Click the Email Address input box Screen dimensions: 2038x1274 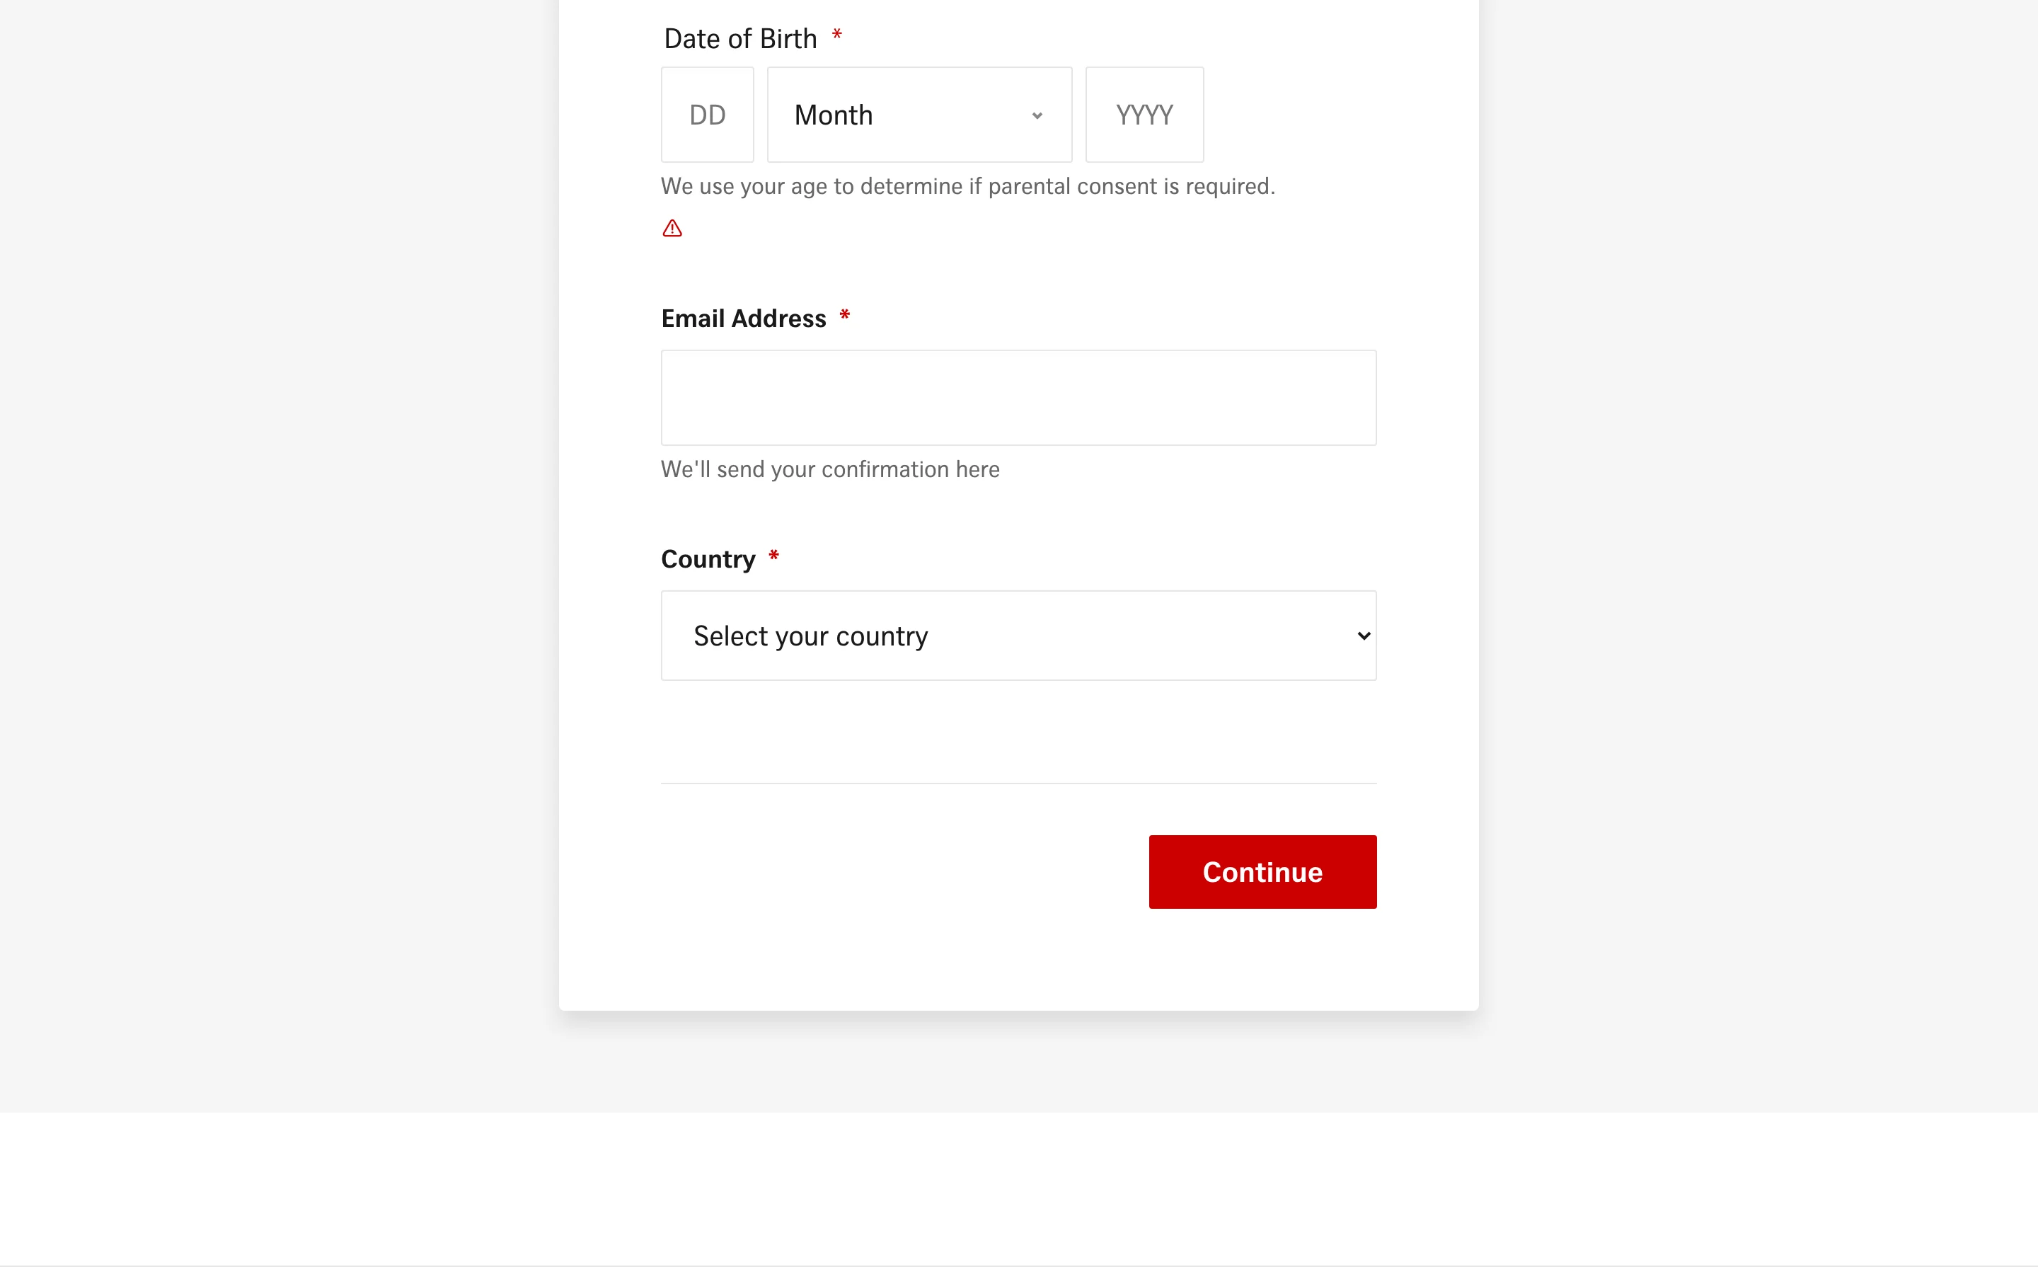[1018, 397]
